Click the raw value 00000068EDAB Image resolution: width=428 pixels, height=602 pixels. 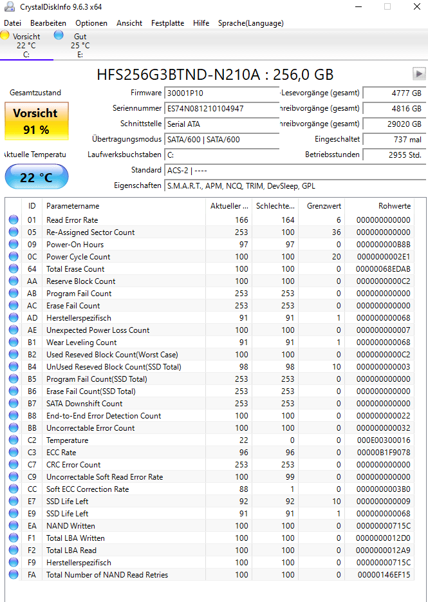click(x=383, y=269)
